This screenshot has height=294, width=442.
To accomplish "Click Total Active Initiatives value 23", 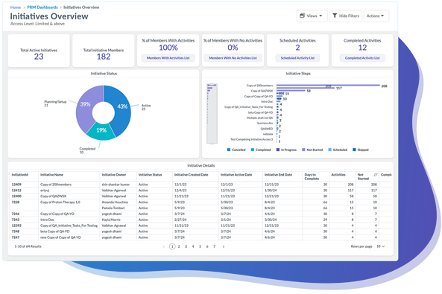I will [x=39, y=57].
